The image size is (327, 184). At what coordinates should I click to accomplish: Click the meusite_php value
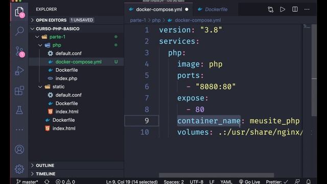pos(274,121)
